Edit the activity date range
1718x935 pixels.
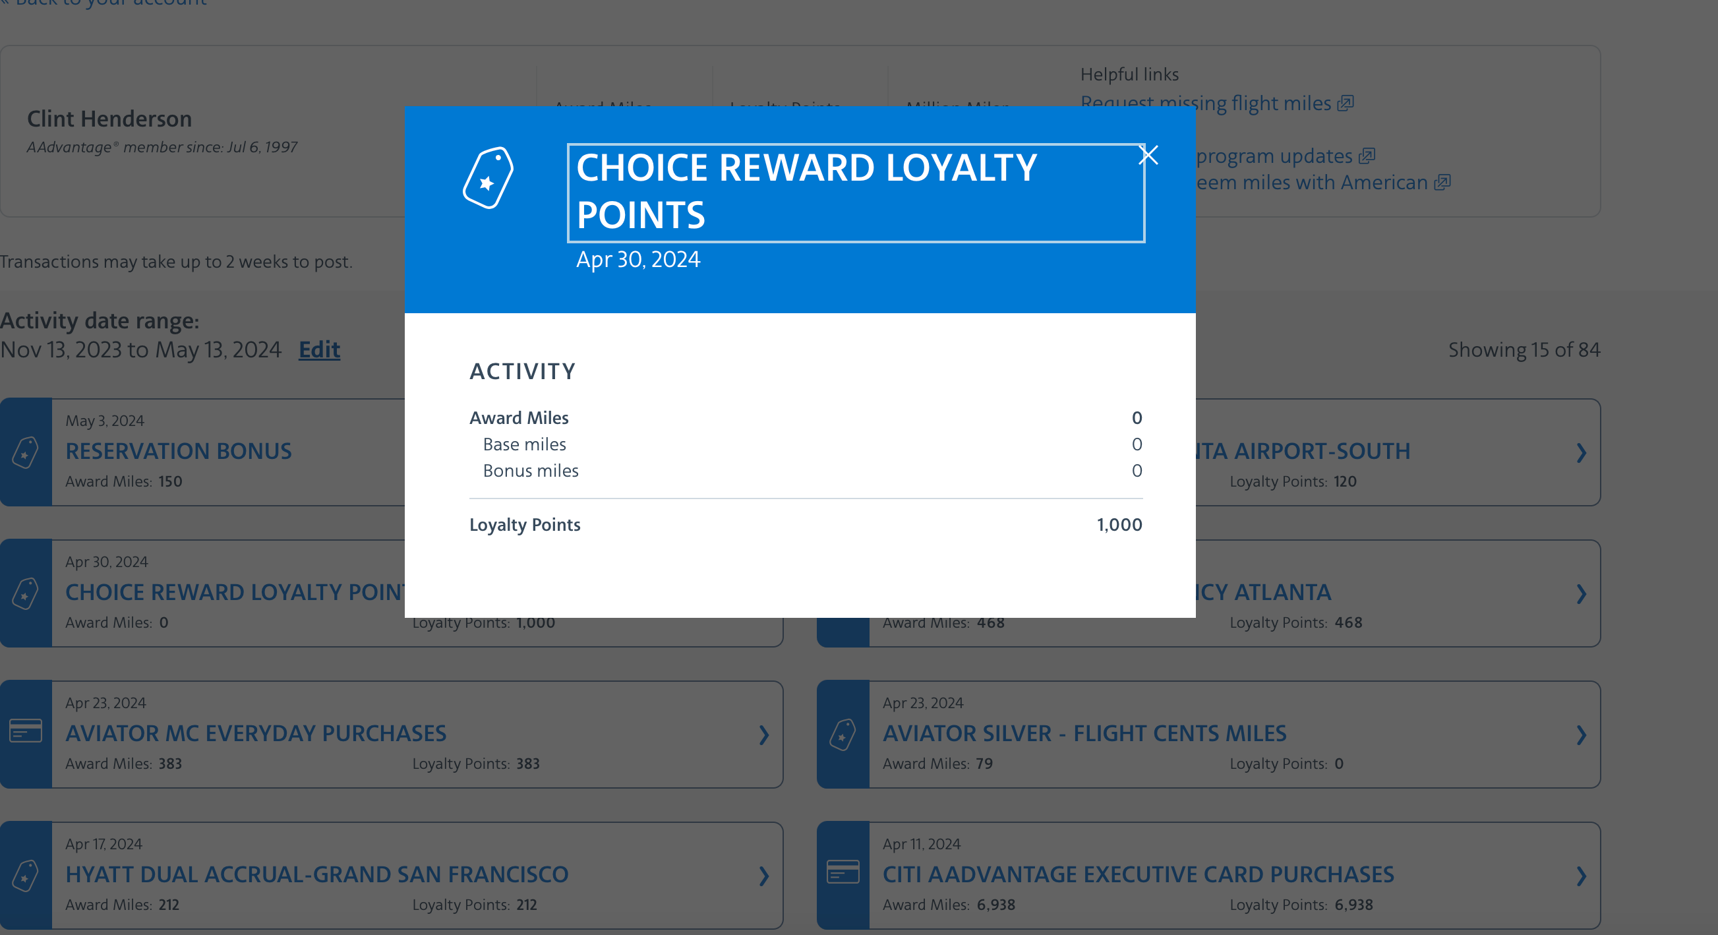coord(319,350)
